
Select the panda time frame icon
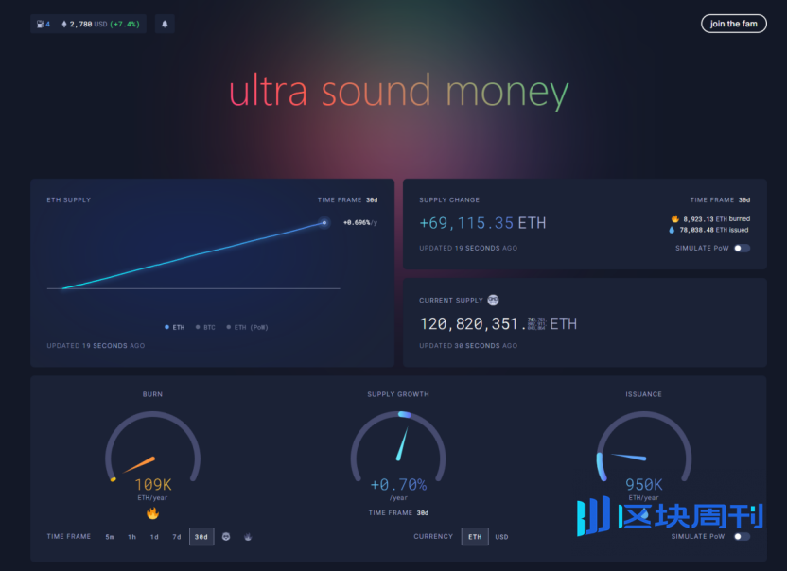tap(226, 536)
